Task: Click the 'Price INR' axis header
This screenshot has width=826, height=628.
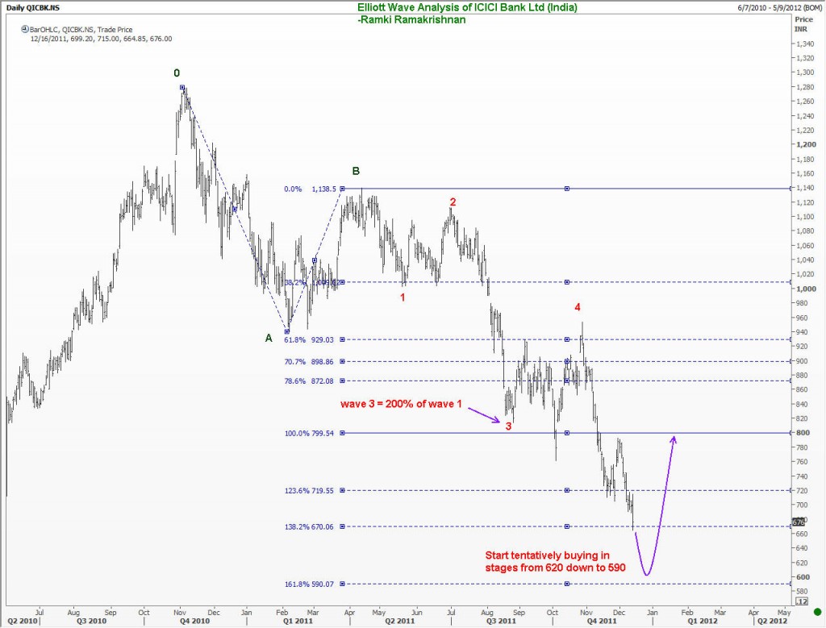Action: [x=803, y=24]
